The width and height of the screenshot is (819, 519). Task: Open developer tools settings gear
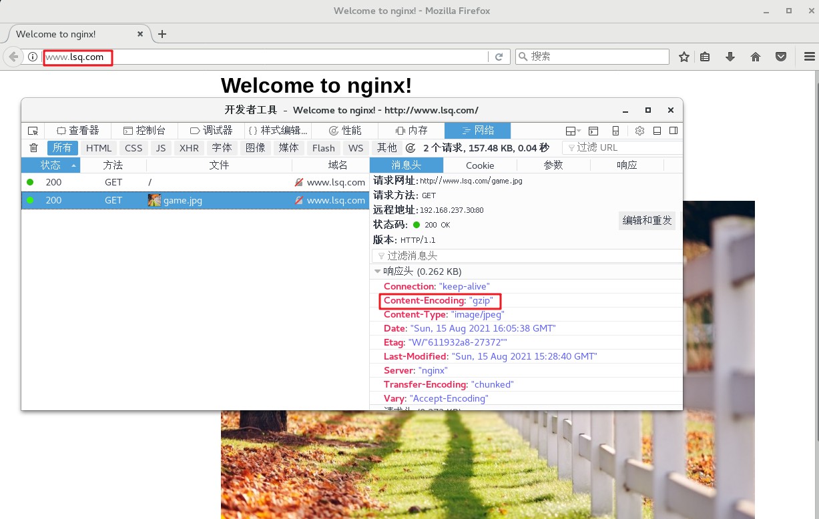(x=639, y=131)
